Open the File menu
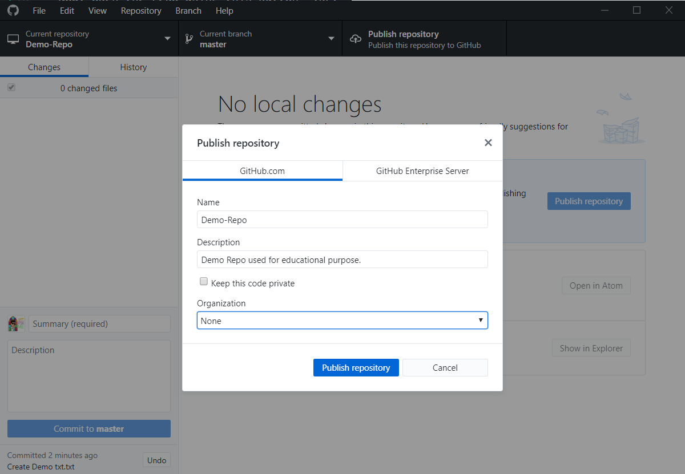 tap(39, 10)
